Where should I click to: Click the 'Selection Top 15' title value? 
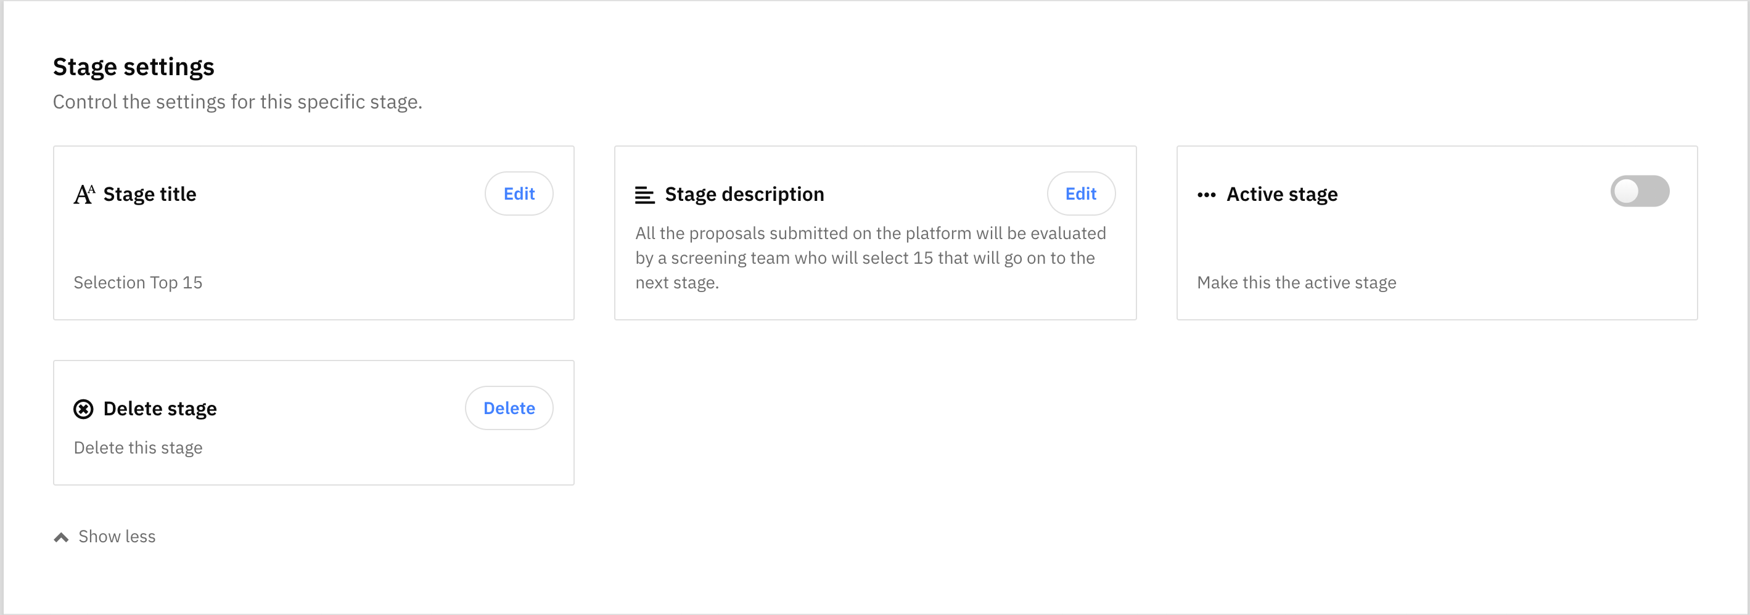click(138, 282)
